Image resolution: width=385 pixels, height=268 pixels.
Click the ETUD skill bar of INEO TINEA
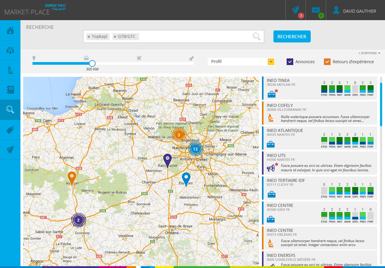(324, 89)
